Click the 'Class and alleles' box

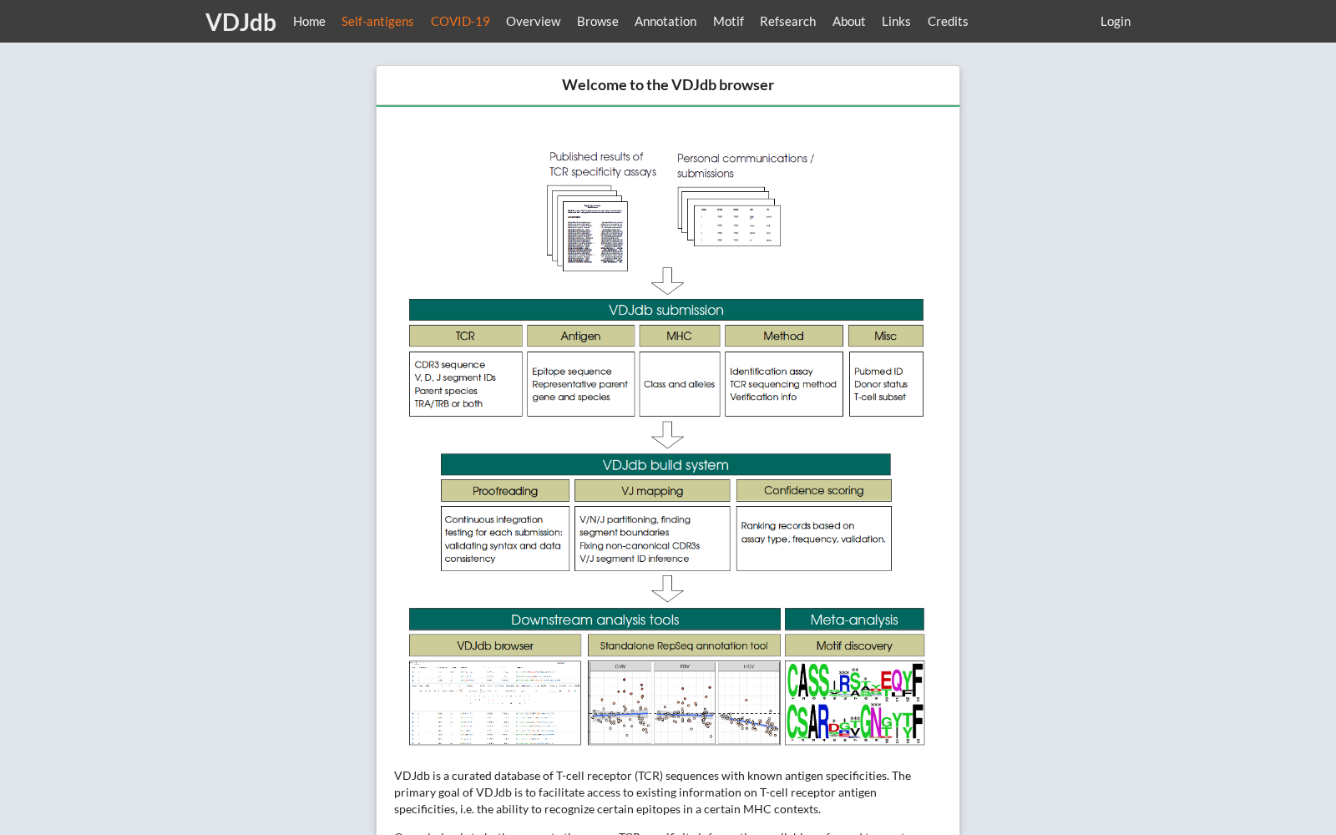680,384
